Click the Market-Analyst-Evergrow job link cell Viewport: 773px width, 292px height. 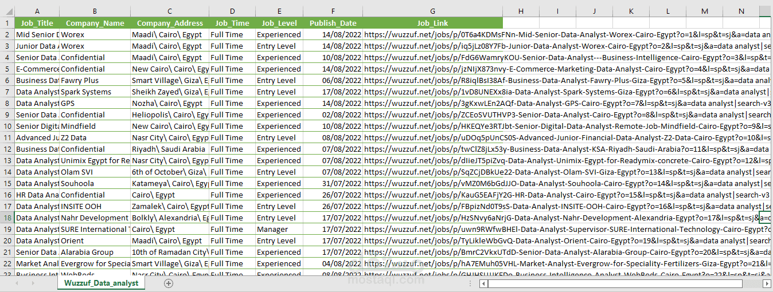[x=433, y=263]
